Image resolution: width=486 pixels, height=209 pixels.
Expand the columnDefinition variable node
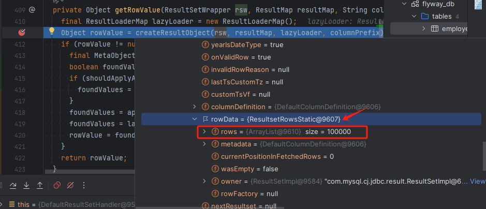[194, 107]
